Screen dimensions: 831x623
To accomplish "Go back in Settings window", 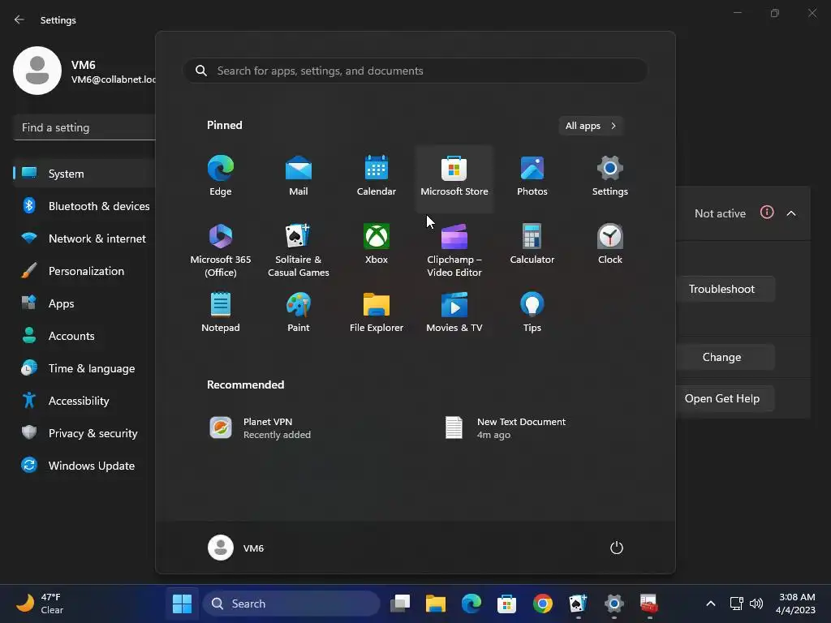I will tap(19, 19).
